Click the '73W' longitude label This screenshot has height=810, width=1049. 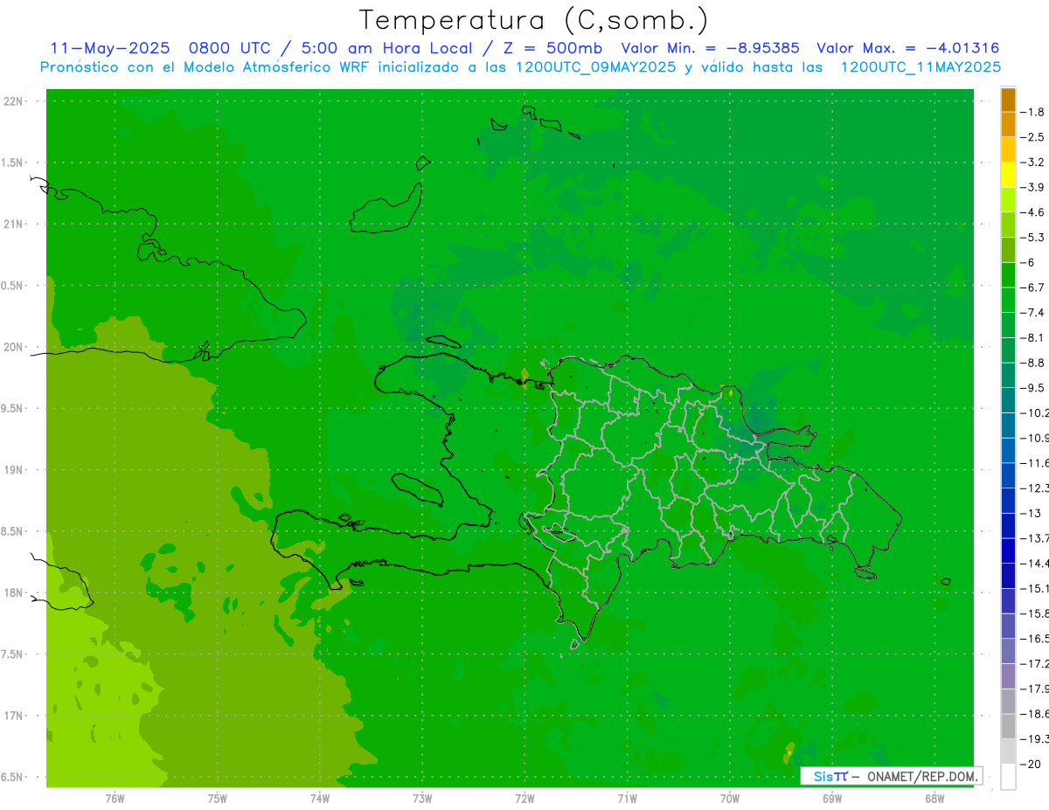click(x=422, y=799)
